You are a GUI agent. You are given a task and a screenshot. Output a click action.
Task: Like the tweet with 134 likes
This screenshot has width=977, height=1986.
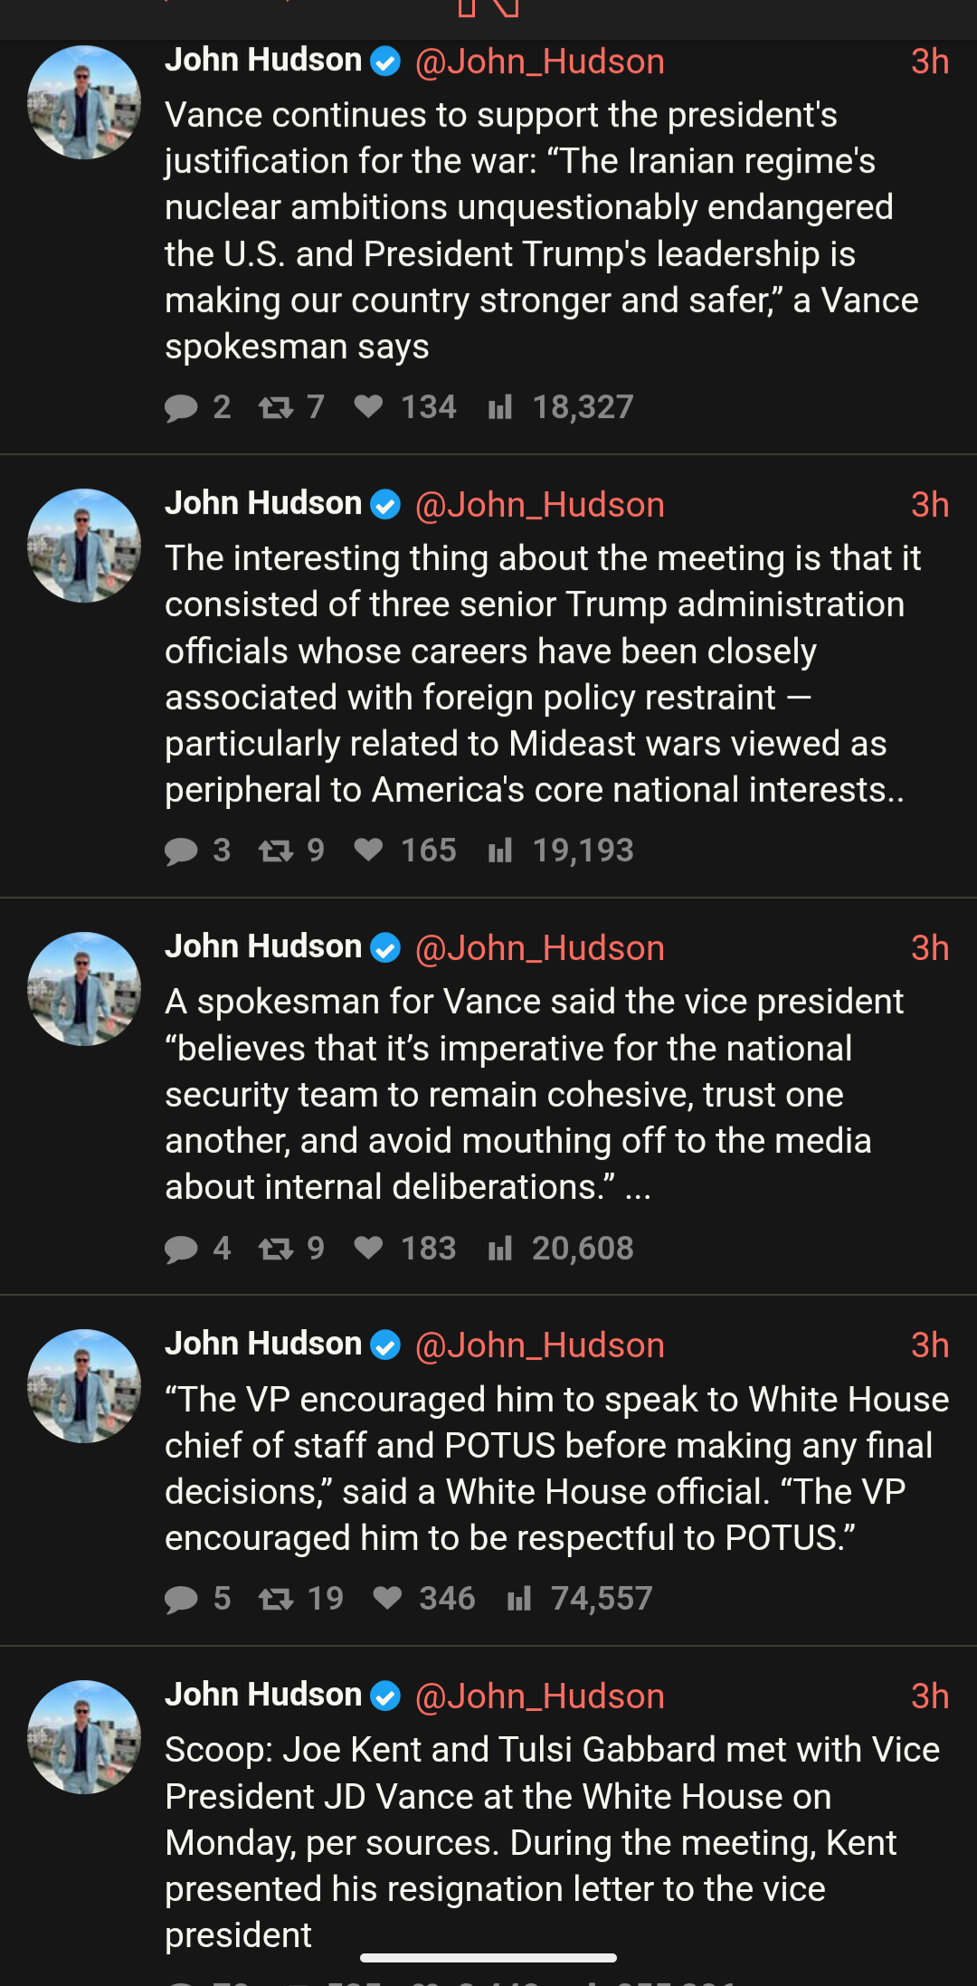click(368, 407)
